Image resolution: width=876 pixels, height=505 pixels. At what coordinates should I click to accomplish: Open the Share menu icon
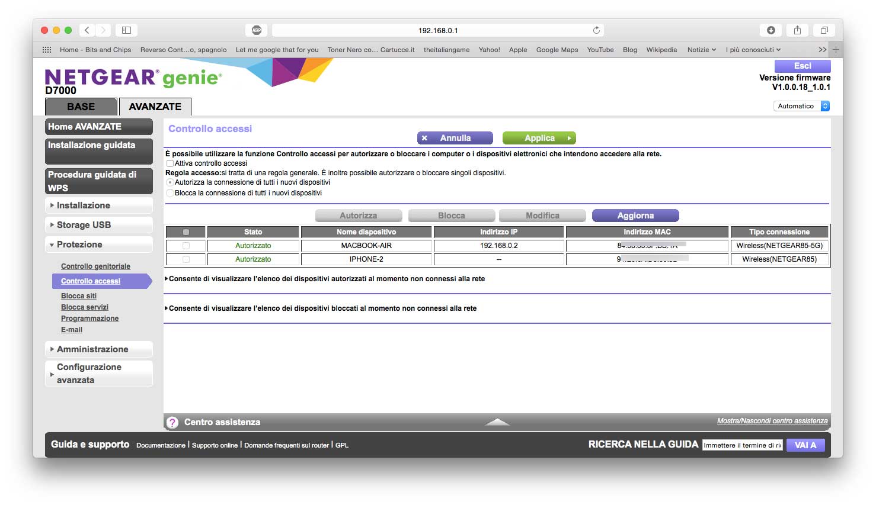tap(797, 30)
